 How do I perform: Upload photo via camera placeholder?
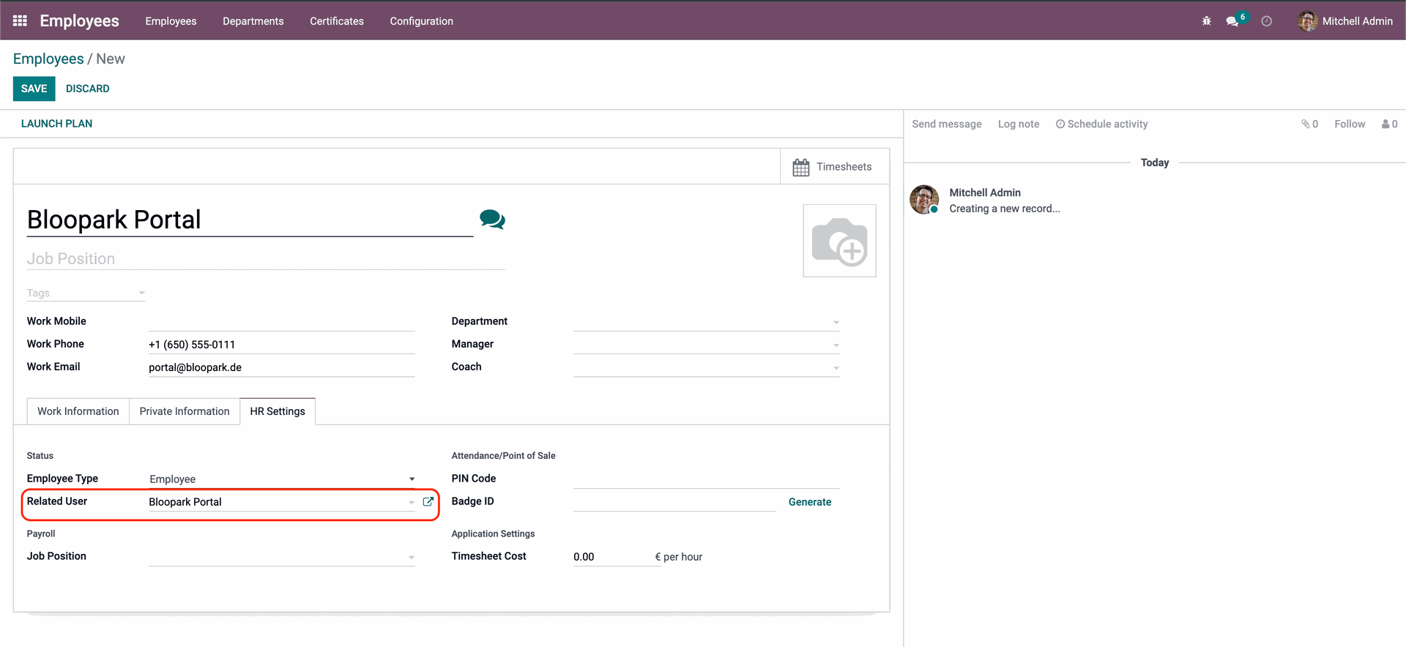(839, 241)
